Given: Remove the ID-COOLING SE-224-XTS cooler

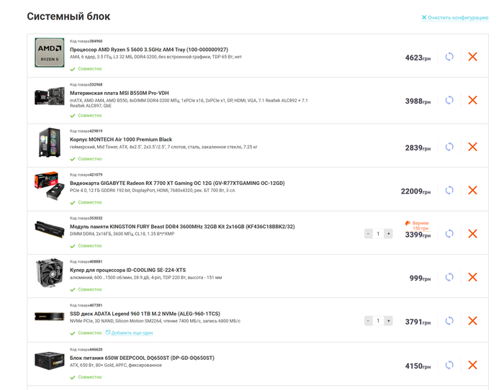Looking at the screenshot, I should [472, 277].
